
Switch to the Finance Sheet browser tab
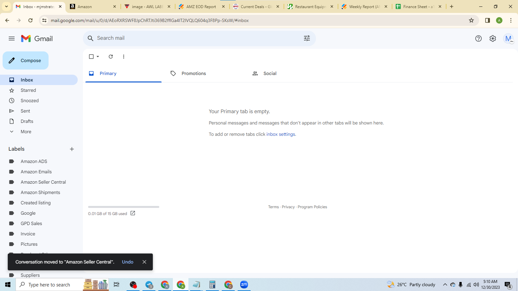(419, 6)
